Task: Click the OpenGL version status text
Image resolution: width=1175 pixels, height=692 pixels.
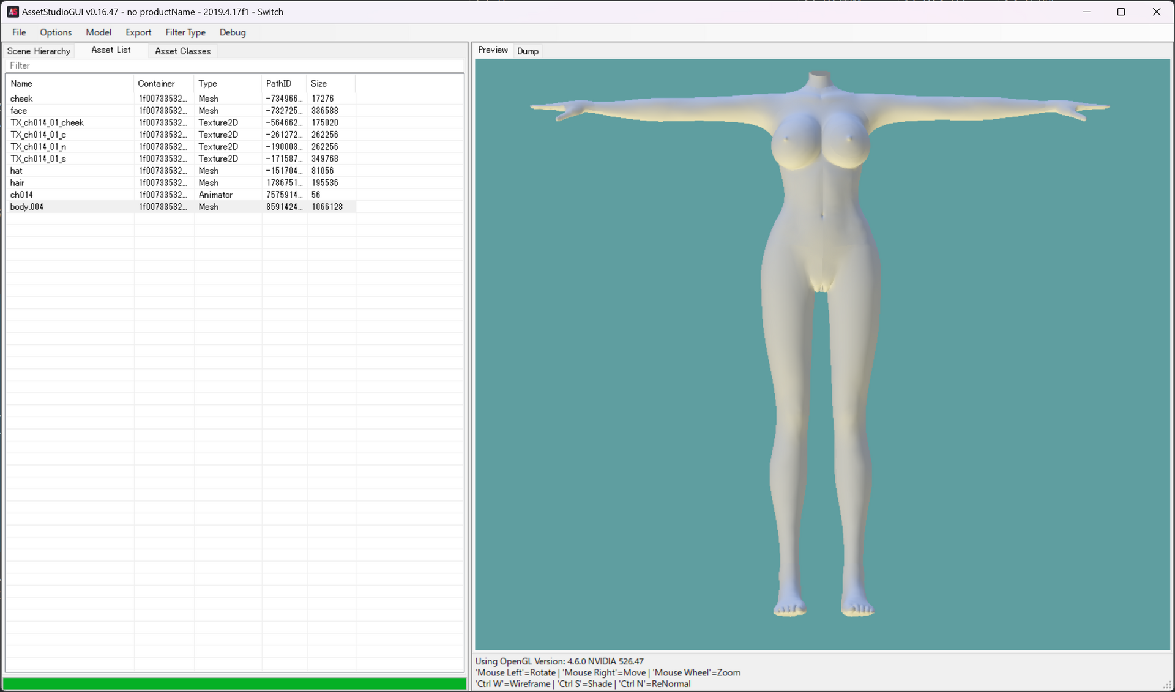Action: tap(559, 661)
